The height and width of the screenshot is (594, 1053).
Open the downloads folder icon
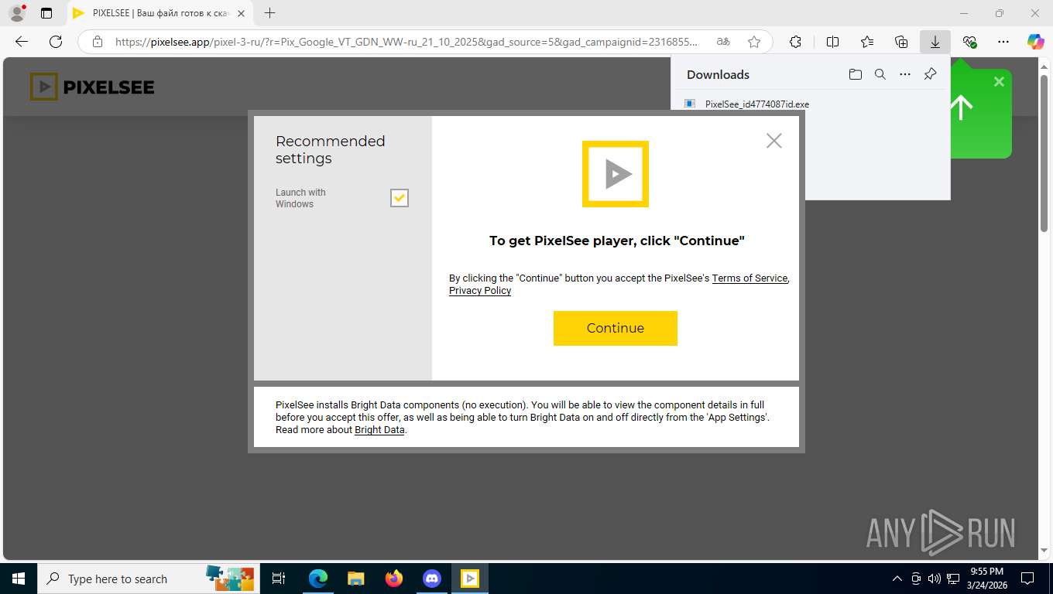(855, 74)
